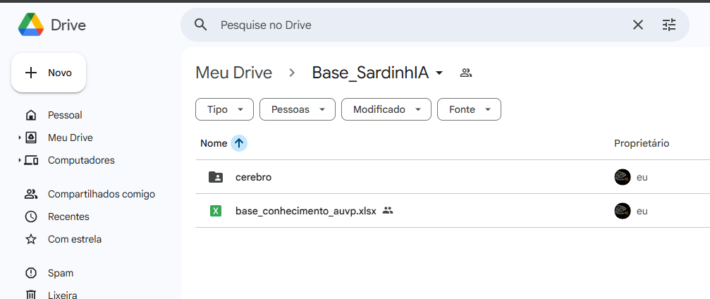This screenshot has width=710, height=299.
Task: Click the cerebro shared folder icon
Action: pyautogui.click(x=216, y=177)
